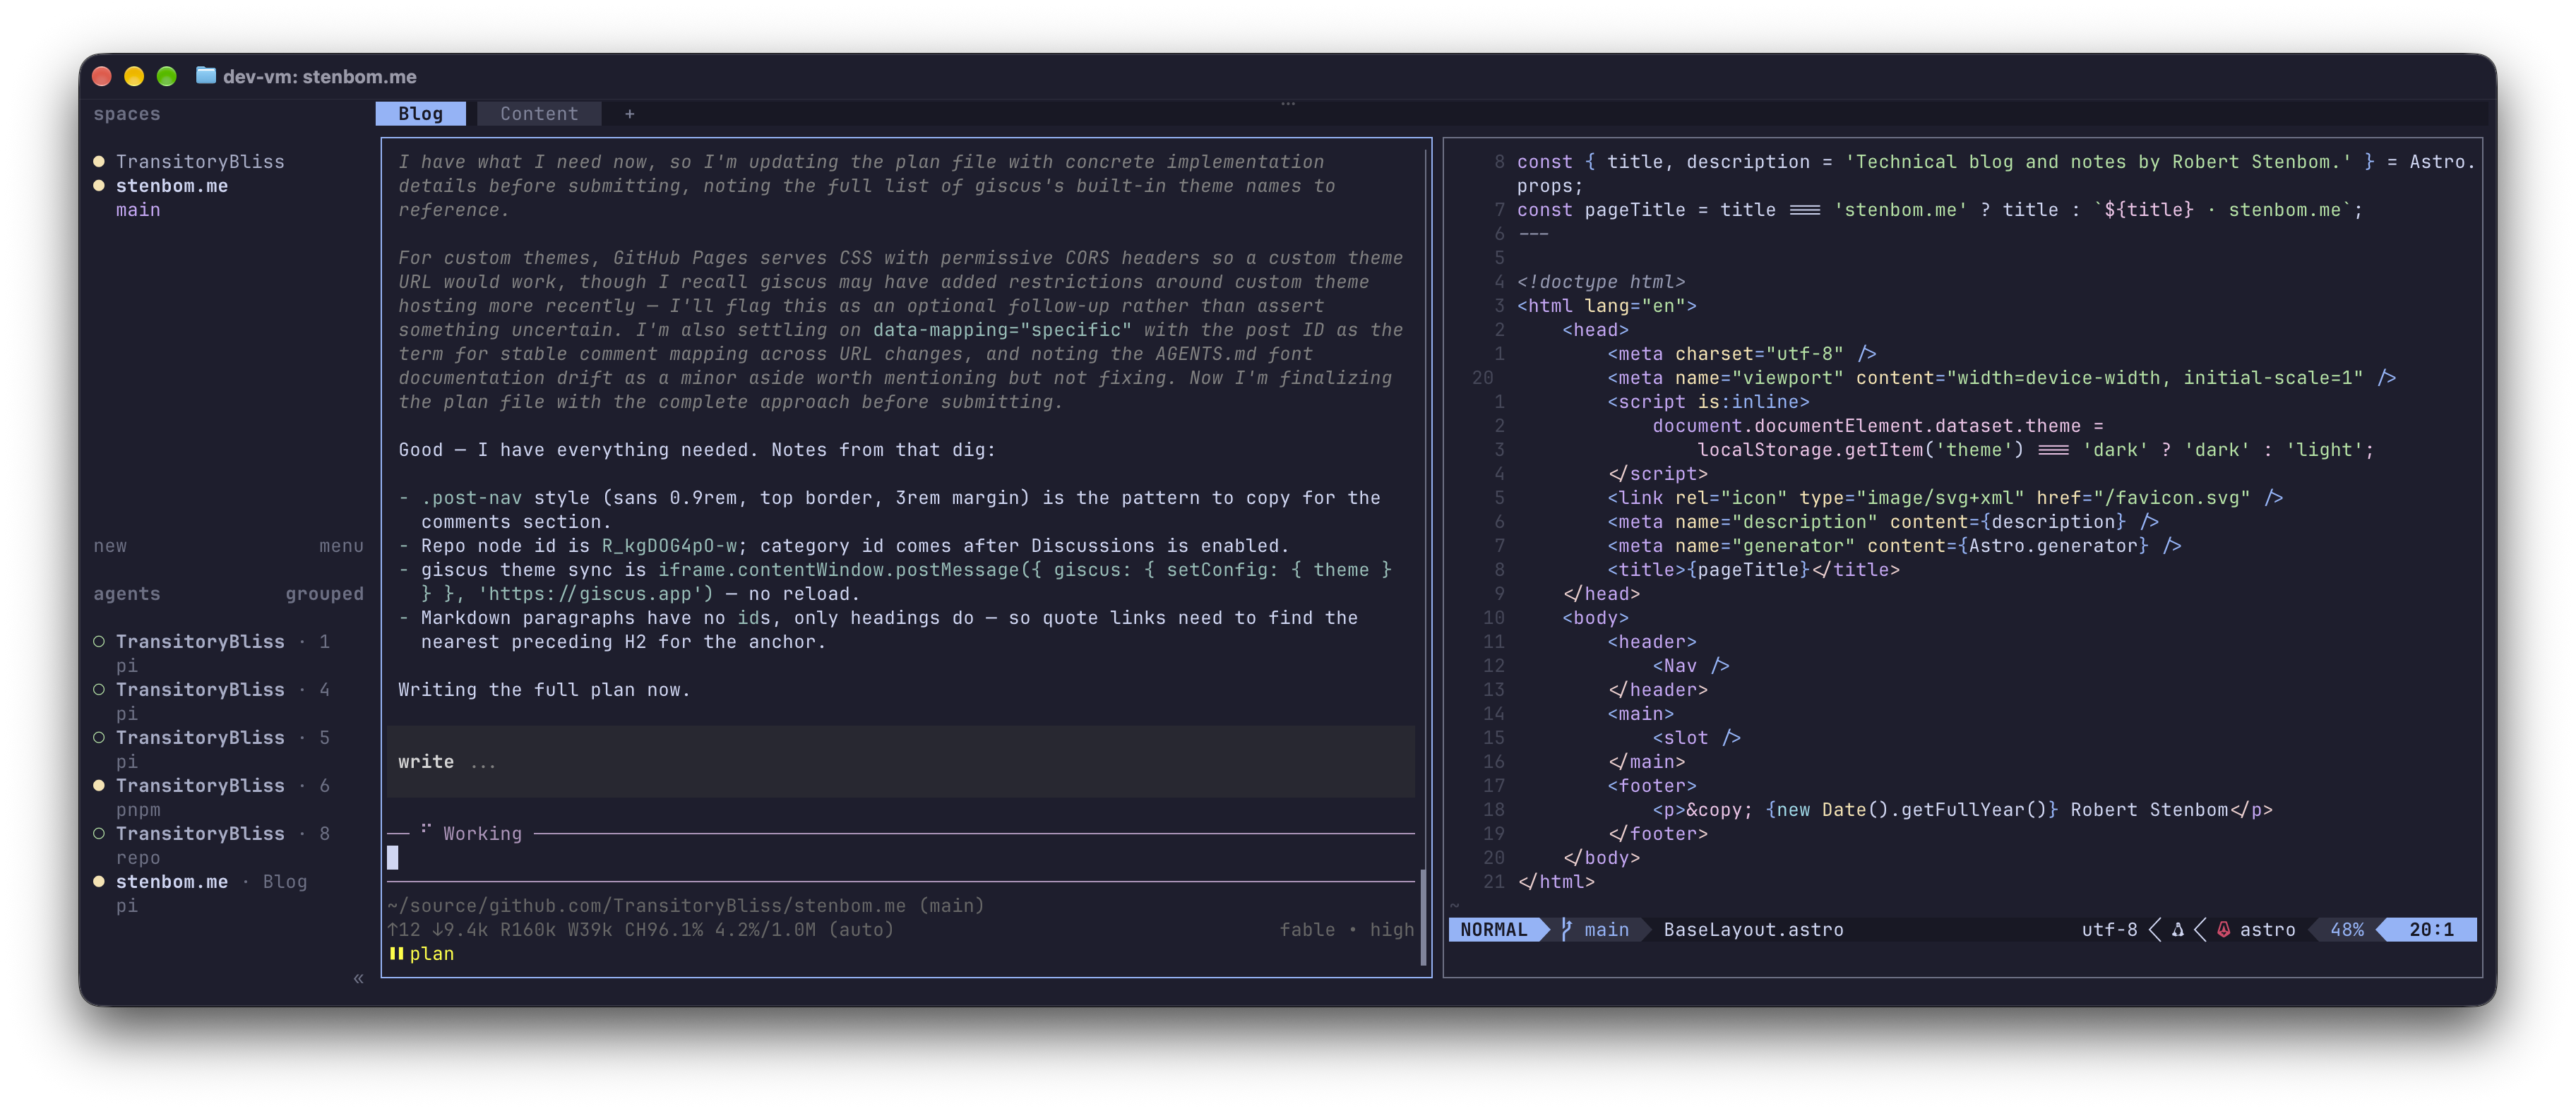The height and width of the screenshot is (1111, 2576).
Task: Click status circle beside TransitoryBliss · 8
Action: pyautogui.click(x=99, y=834)
